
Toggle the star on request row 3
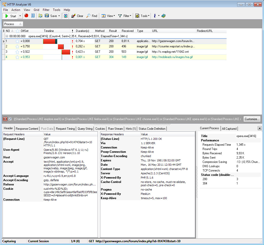[17, 52]
